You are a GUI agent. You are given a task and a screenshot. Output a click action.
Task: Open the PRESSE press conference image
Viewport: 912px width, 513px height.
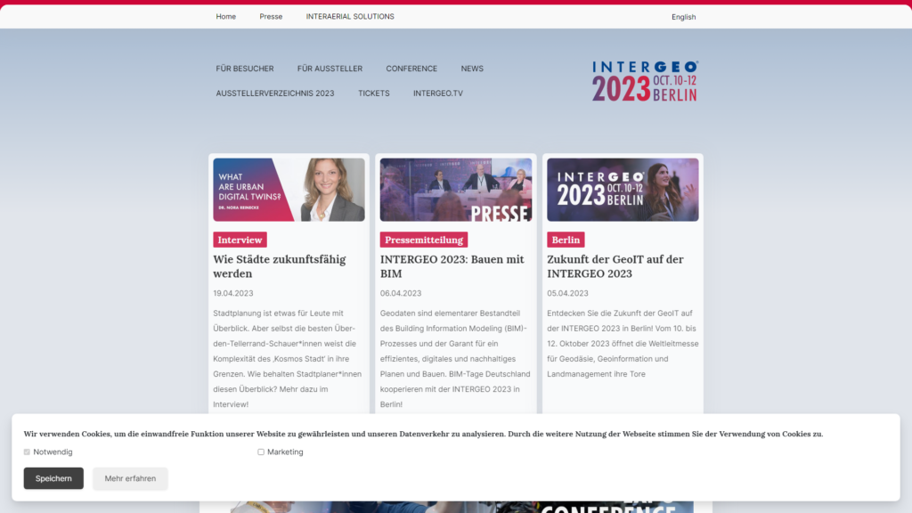coord(455,190)
